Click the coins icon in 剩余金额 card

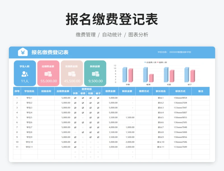click(95, 74)
